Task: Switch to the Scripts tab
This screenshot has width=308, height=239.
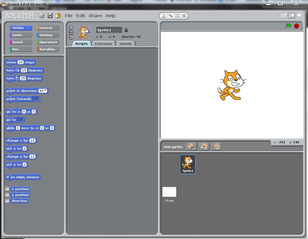Action: pyautogui.click(x=82, y=44)
